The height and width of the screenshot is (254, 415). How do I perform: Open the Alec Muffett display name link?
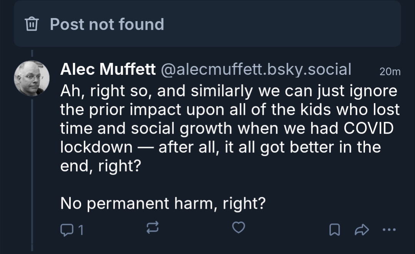pyautogui.click(x=108, y=70)
